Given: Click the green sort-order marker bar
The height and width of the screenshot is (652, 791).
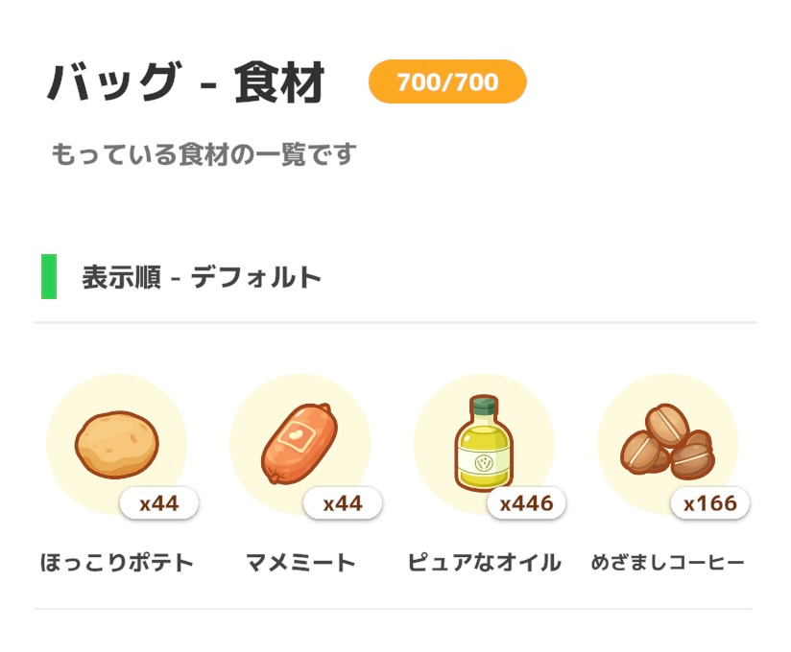Looking at the screenshot, I should pyautogui.click(x=49, y=277).
